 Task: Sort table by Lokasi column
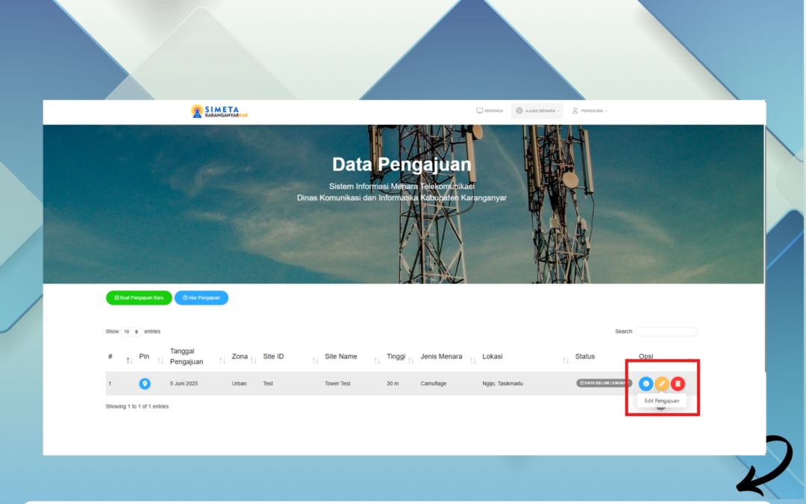coord(493,357)
